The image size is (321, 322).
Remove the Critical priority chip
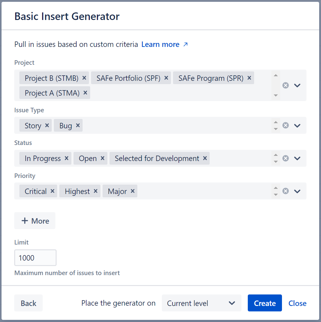52,191
